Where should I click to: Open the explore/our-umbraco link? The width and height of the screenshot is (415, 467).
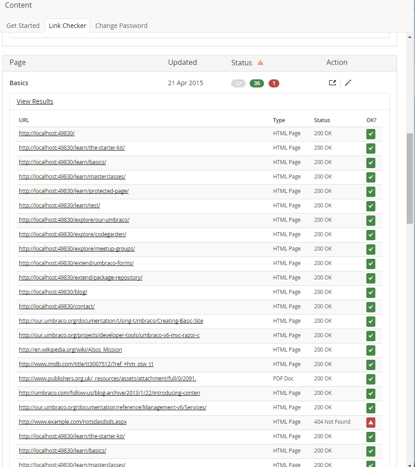(x=74, y=220)
